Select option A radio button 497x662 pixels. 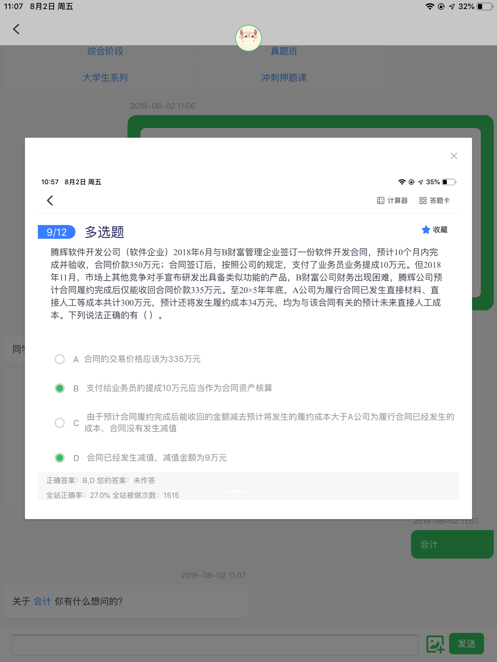pos(60,359)
